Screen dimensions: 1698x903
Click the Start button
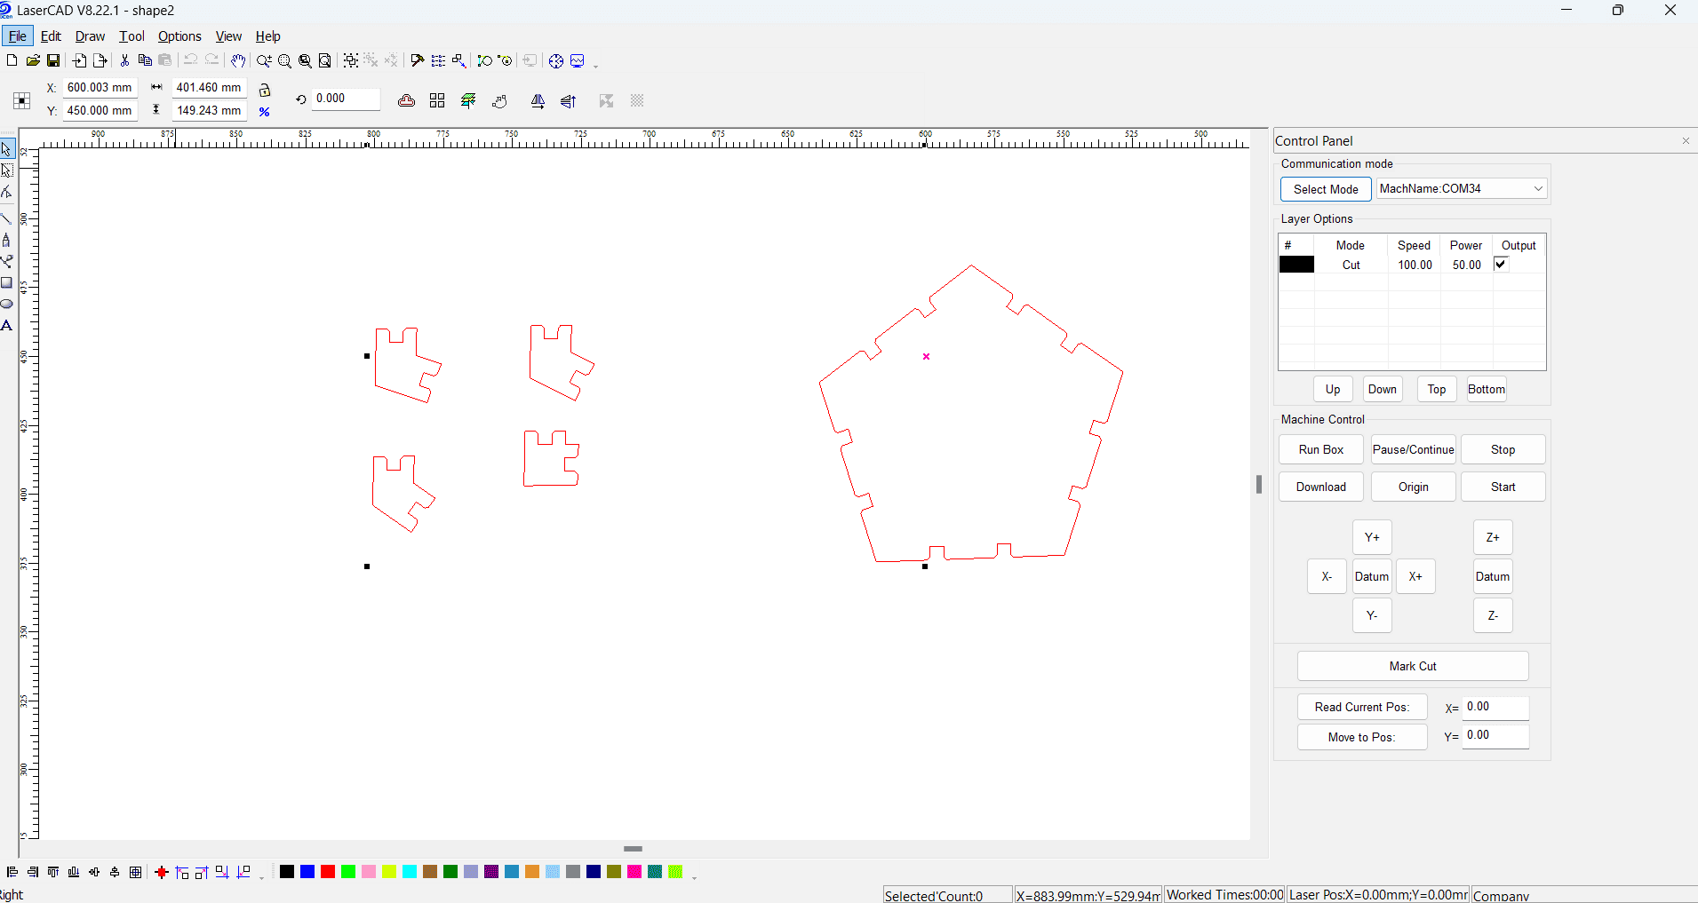tap(1503, 487)
